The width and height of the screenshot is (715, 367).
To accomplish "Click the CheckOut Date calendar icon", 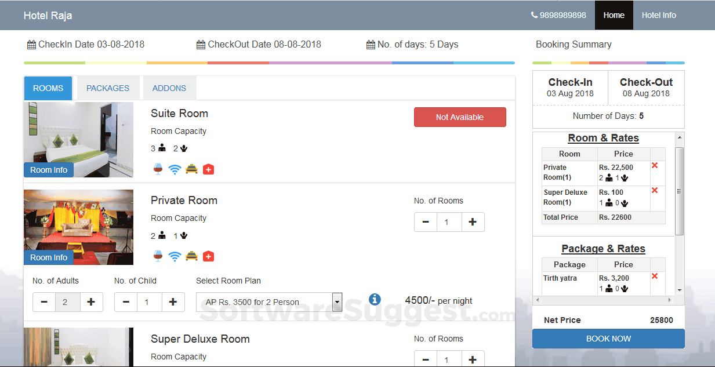I will 201,45.
